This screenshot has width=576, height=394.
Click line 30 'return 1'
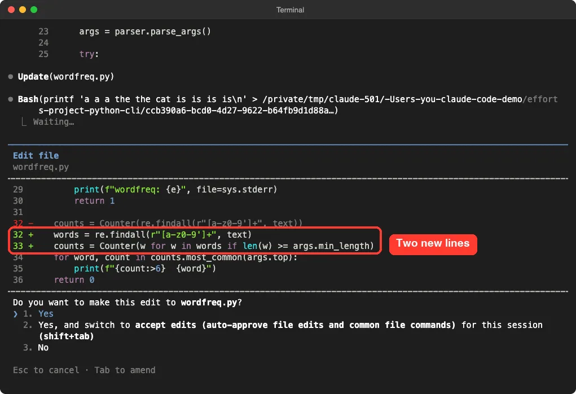(x=64, y=201)
